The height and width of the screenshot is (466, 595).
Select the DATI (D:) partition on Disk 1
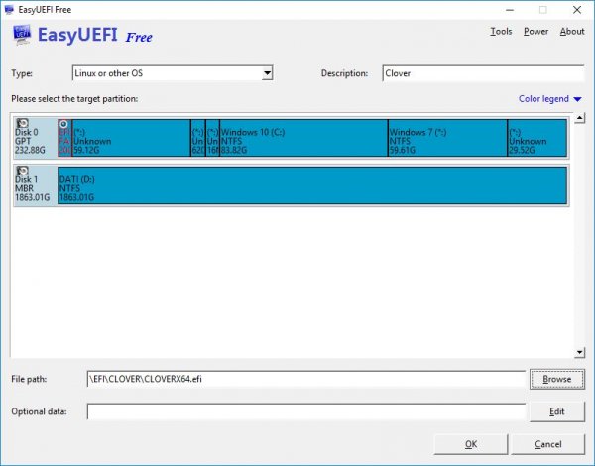tap(312, 185)
